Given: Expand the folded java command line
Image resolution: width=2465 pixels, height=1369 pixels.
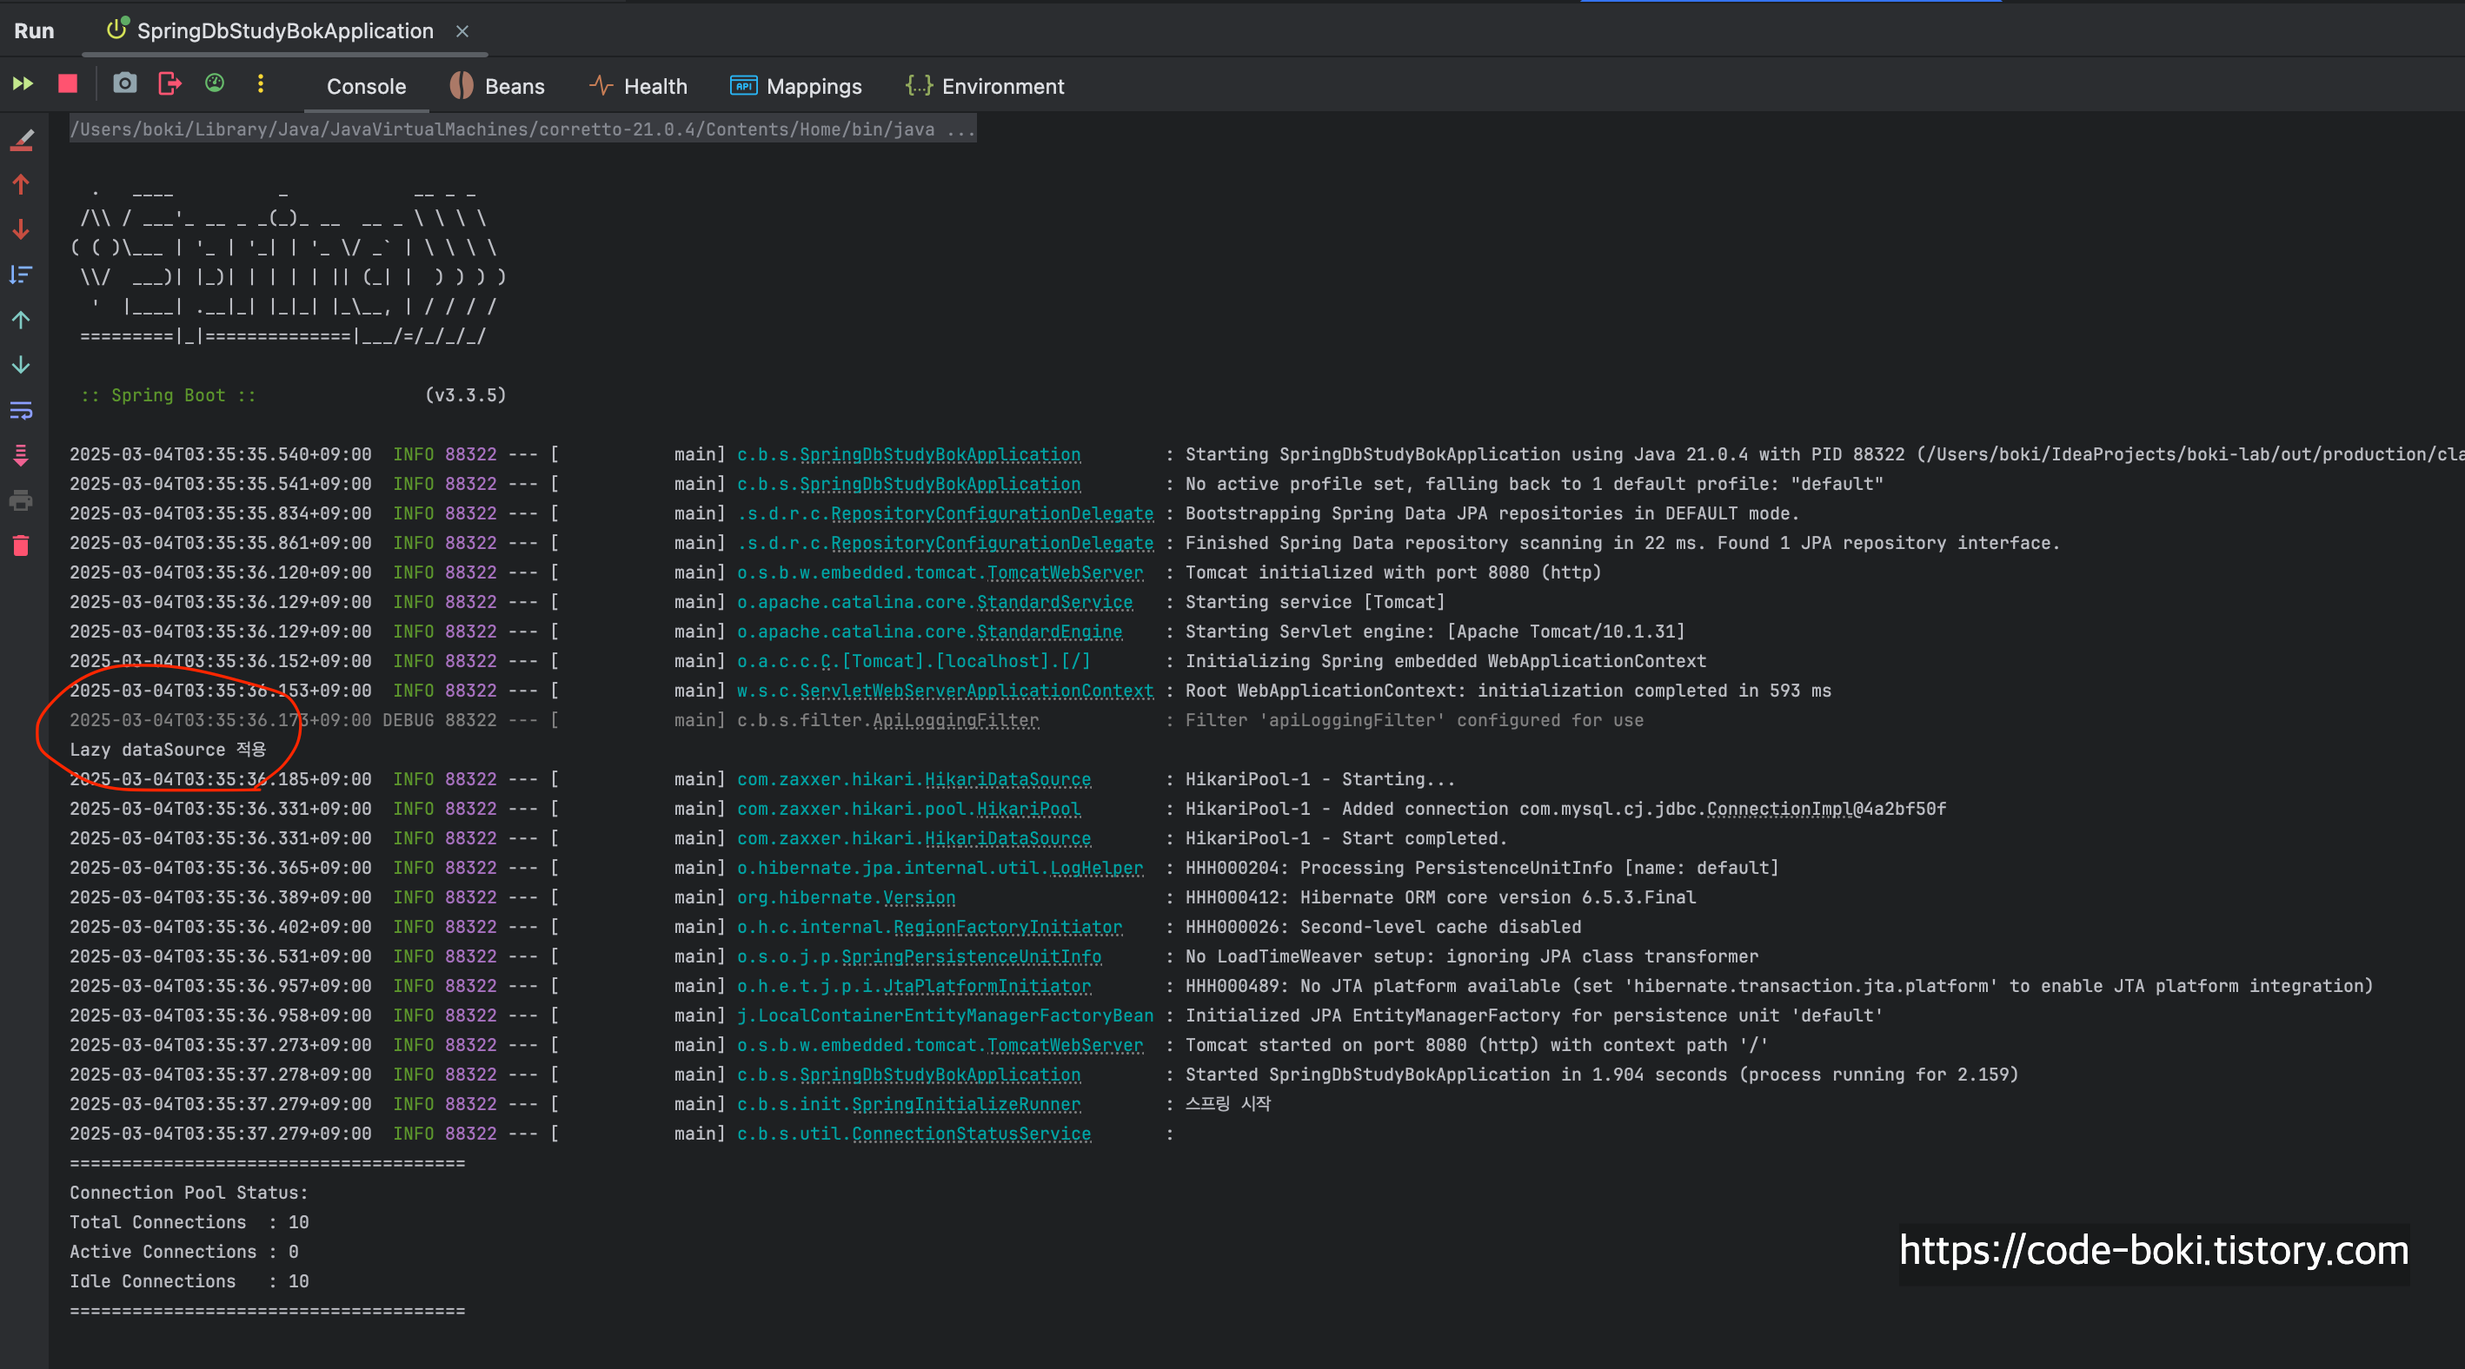Looking at the screenshot, I should (x=960, y=129).
